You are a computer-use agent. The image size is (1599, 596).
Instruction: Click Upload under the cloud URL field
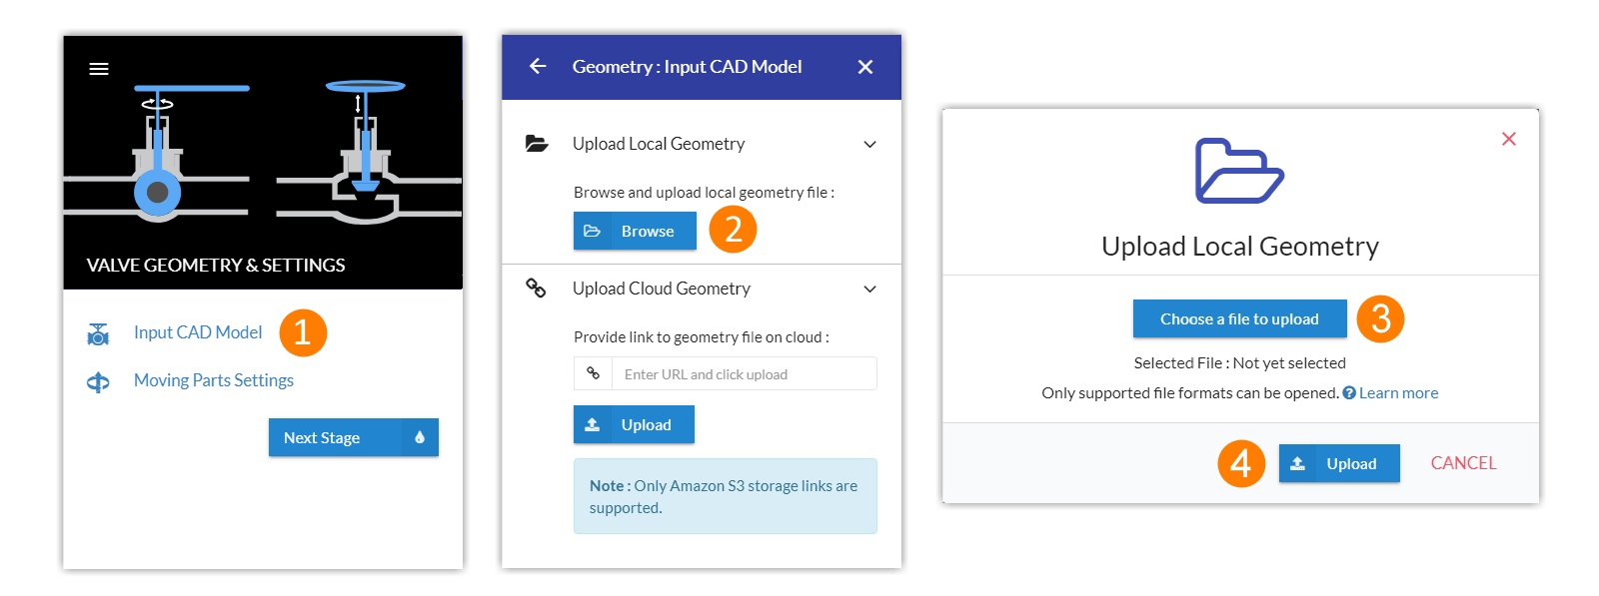tap(634, 424)
